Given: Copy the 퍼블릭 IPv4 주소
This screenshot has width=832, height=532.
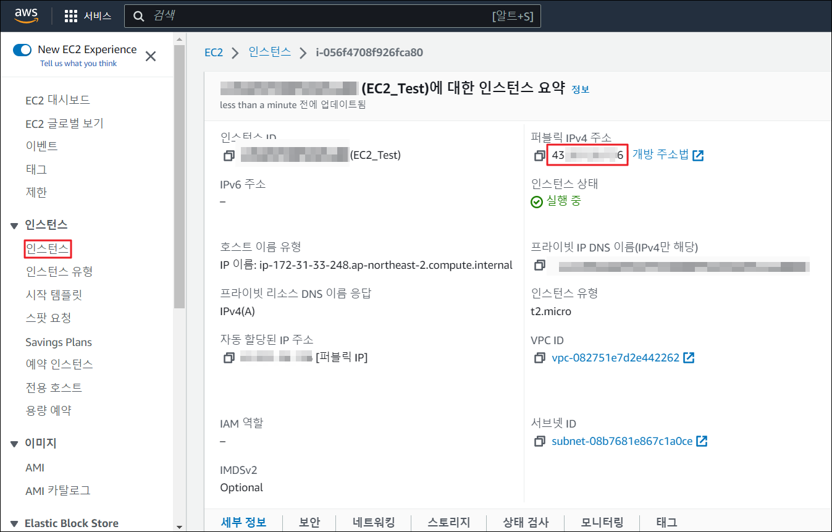Looking at the screenshot, I should pos(539,156).
